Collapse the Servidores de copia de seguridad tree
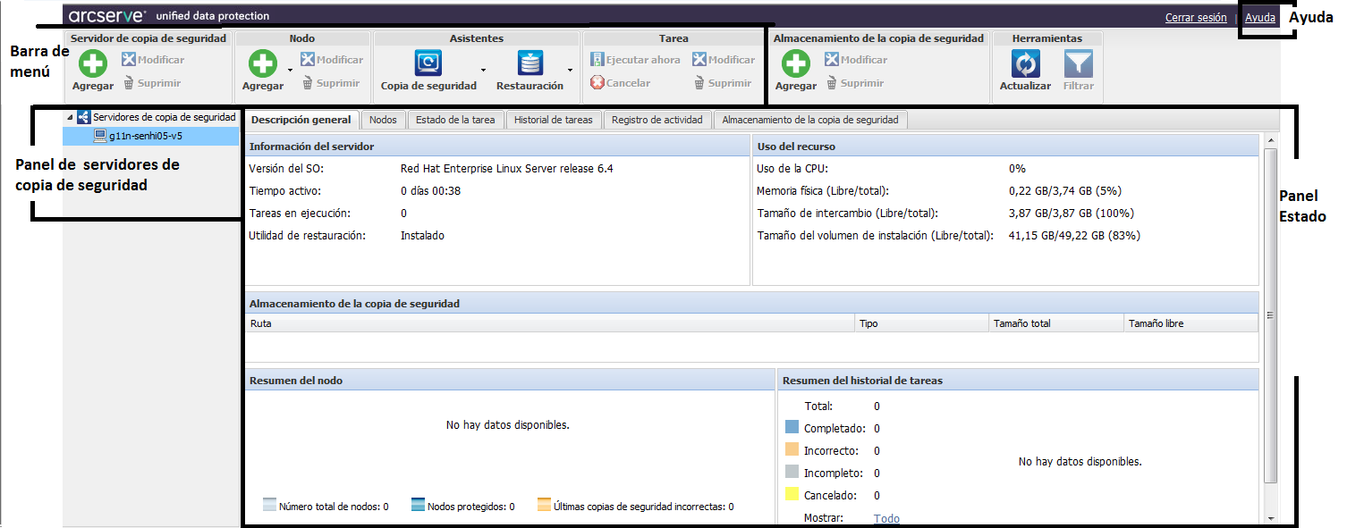Image resolution: width=1364 pixels, height=528 pixels. pos(70,118)
